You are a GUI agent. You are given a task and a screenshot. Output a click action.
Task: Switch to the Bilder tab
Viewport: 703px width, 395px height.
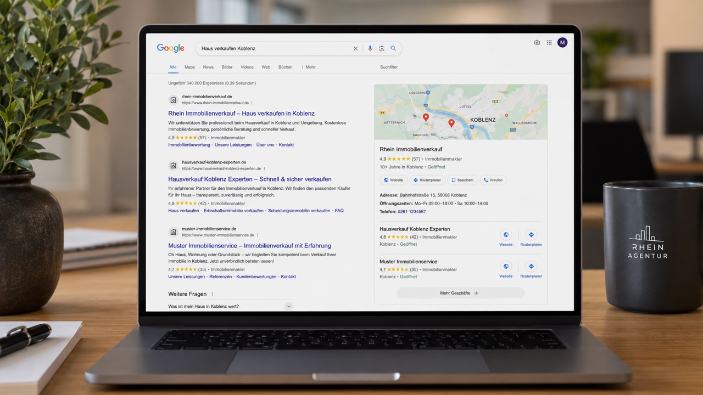227,67
